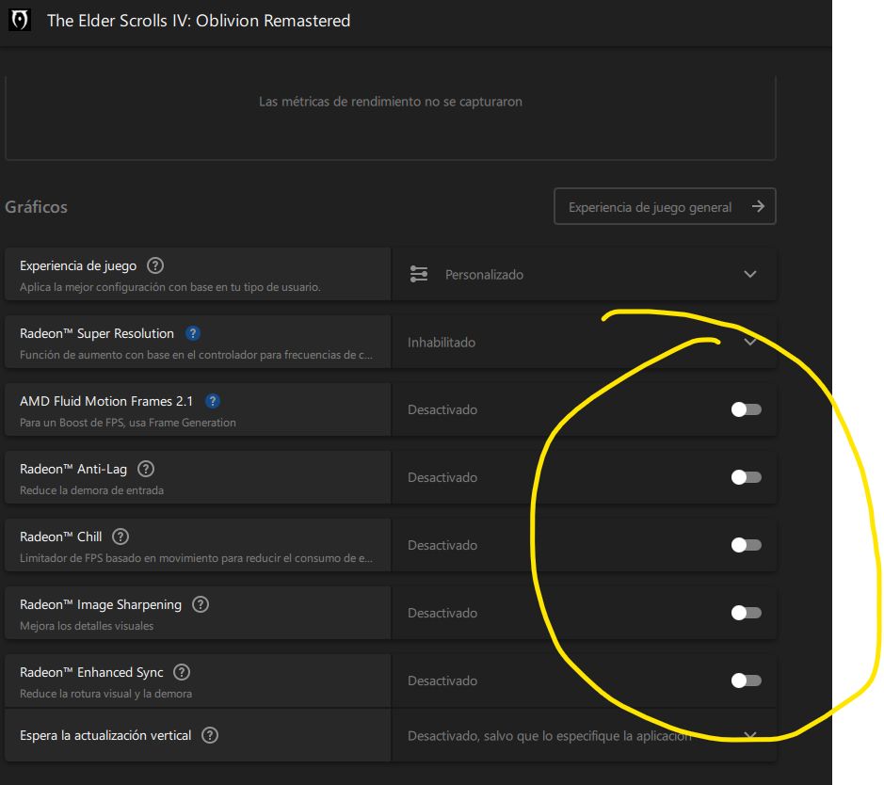884x785 pixels.
Task: Click 'Reduce la demora de entrada' description
Action: [92, 490]
